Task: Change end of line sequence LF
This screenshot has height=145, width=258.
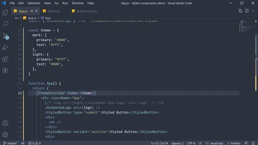Action: [200, 143]
